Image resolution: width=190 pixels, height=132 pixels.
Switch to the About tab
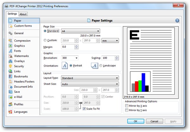23,14
